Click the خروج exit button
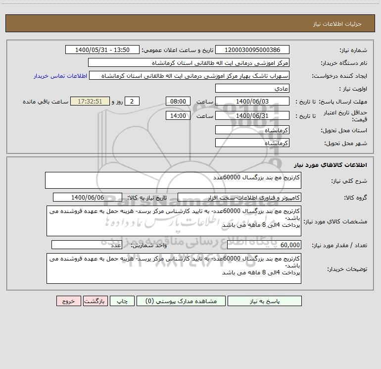 click(x=68, y=301)
